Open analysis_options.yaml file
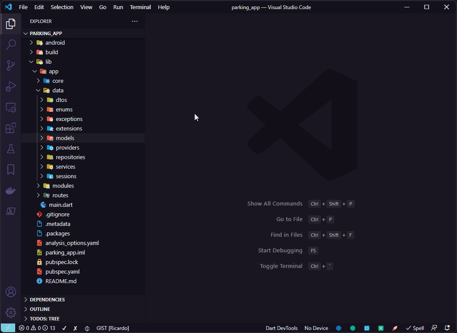Screen dimensions: 457x333 [x=83, y=243]
